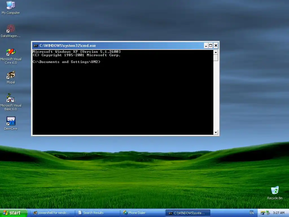Screen dimensions: 289x217
Task: Switch to Phone Dialer taskbar item
Action: pyautogui.click(x=143, y=213)
